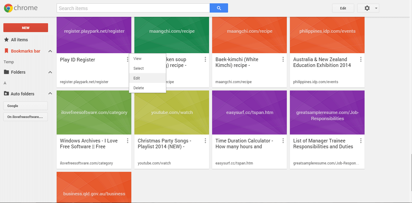Image resolution: width=412 pixels, height=203 pixels.
Task: Click the blue search magnifier button
Action: pyautogui.click(x=219, y=8)
